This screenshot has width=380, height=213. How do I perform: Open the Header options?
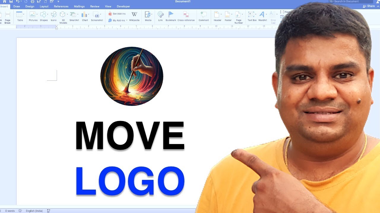217,16
